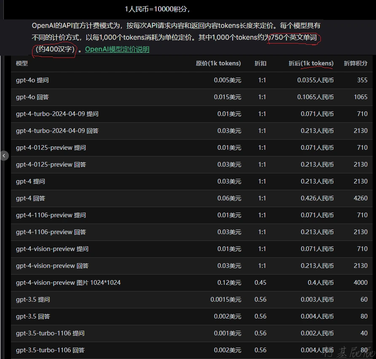Screen dimensions: 376x359
Task: Click the 0.003人民币 discounted price
Action: click(x=317, y=300)
